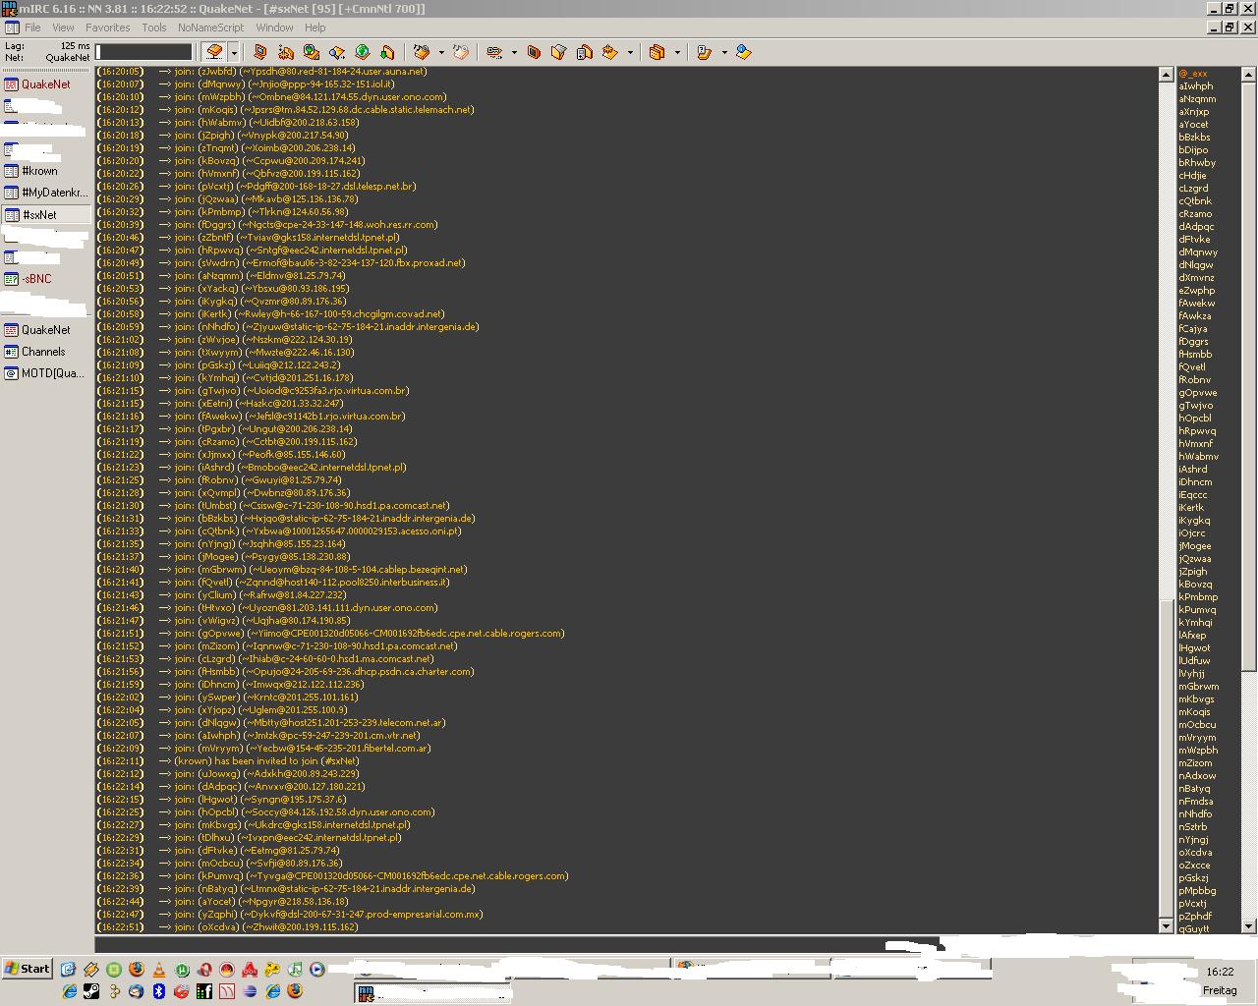Click the highlighted first toolbar icon beside search box
Image resolution: width=1258 pixels, height=1006 pixels.
coord(214,52)
